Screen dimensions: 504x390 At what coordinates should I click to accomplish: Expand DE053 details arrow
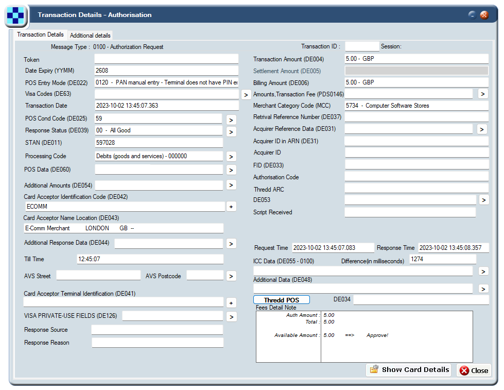[x=484, y=200]
